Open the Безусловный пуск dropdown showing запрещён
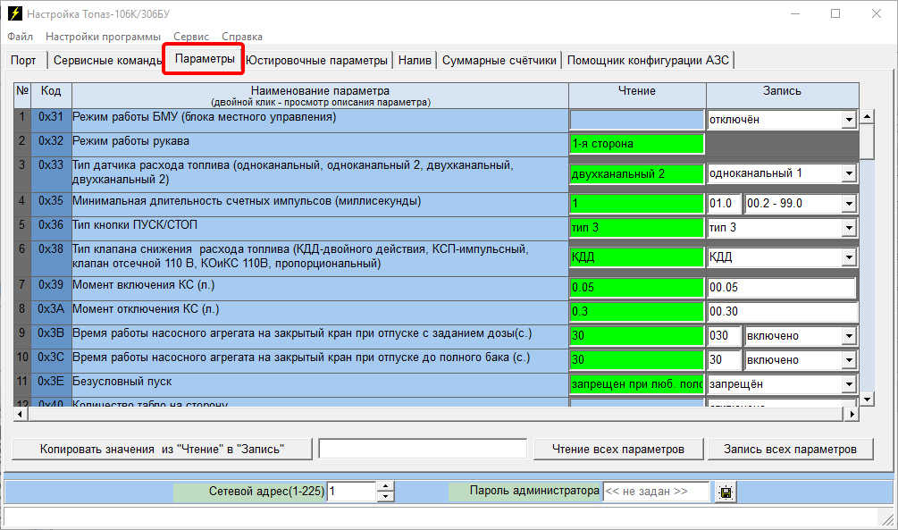This screenshot has width=898, height=530. point(850,384)
